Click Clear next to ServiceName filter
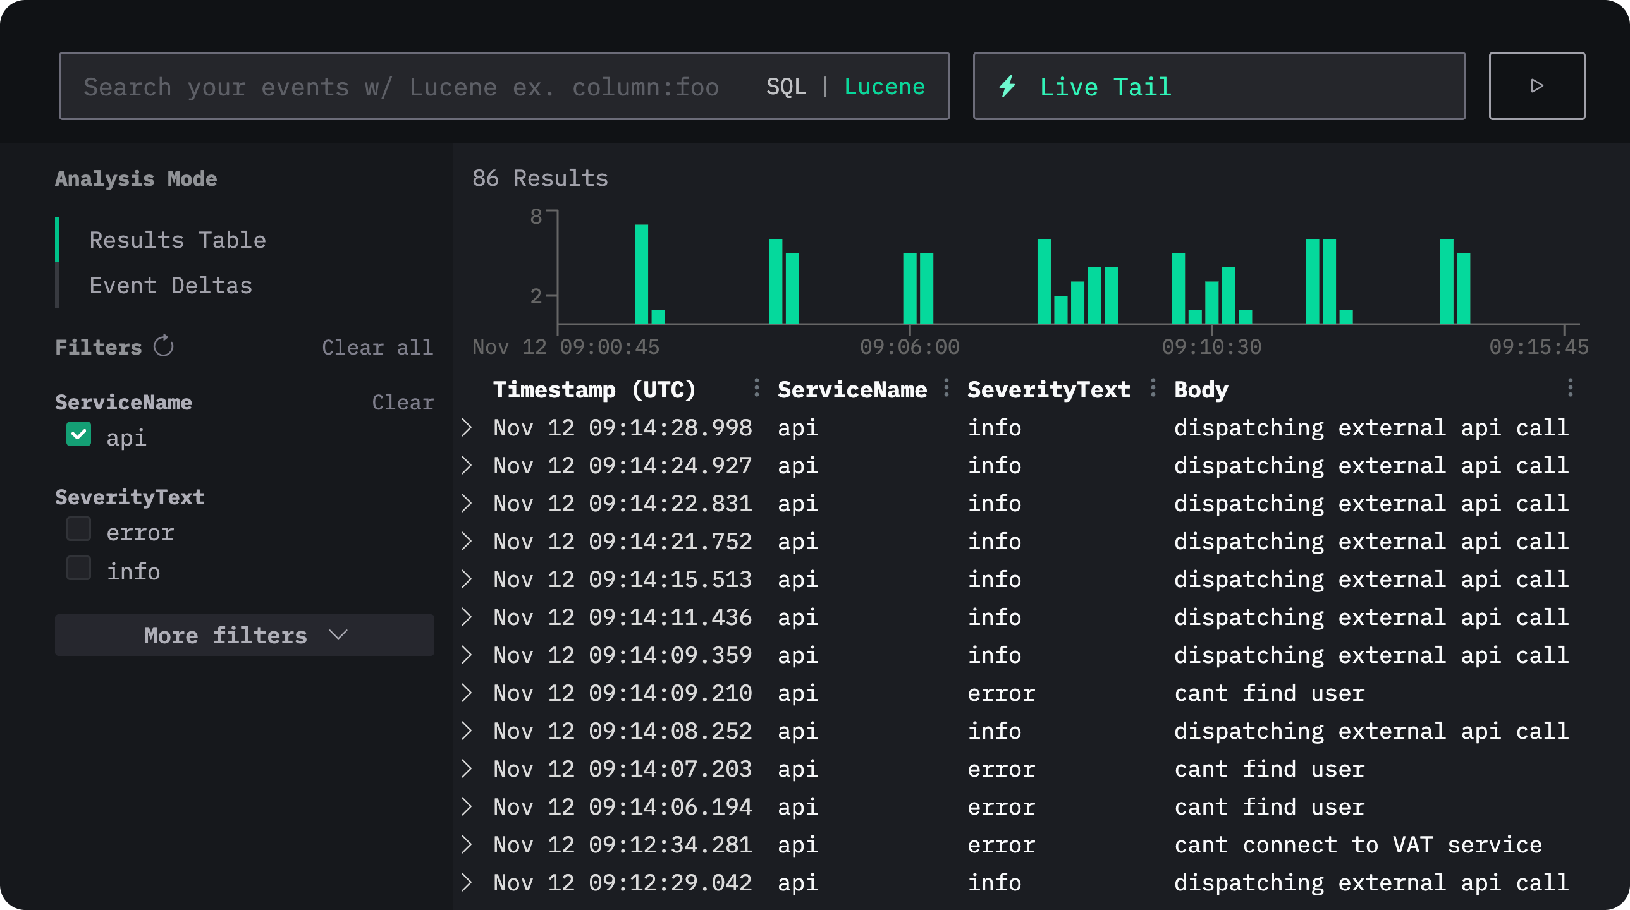 click(x=403, y=402)
